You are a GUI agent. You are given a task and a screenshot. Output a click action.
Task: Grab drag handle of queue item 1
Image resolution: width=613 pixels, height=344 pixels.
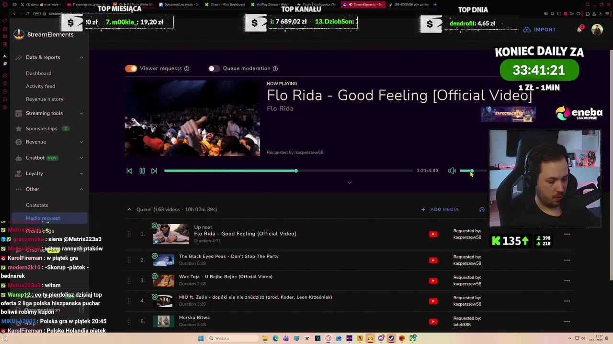coord(129,234)
